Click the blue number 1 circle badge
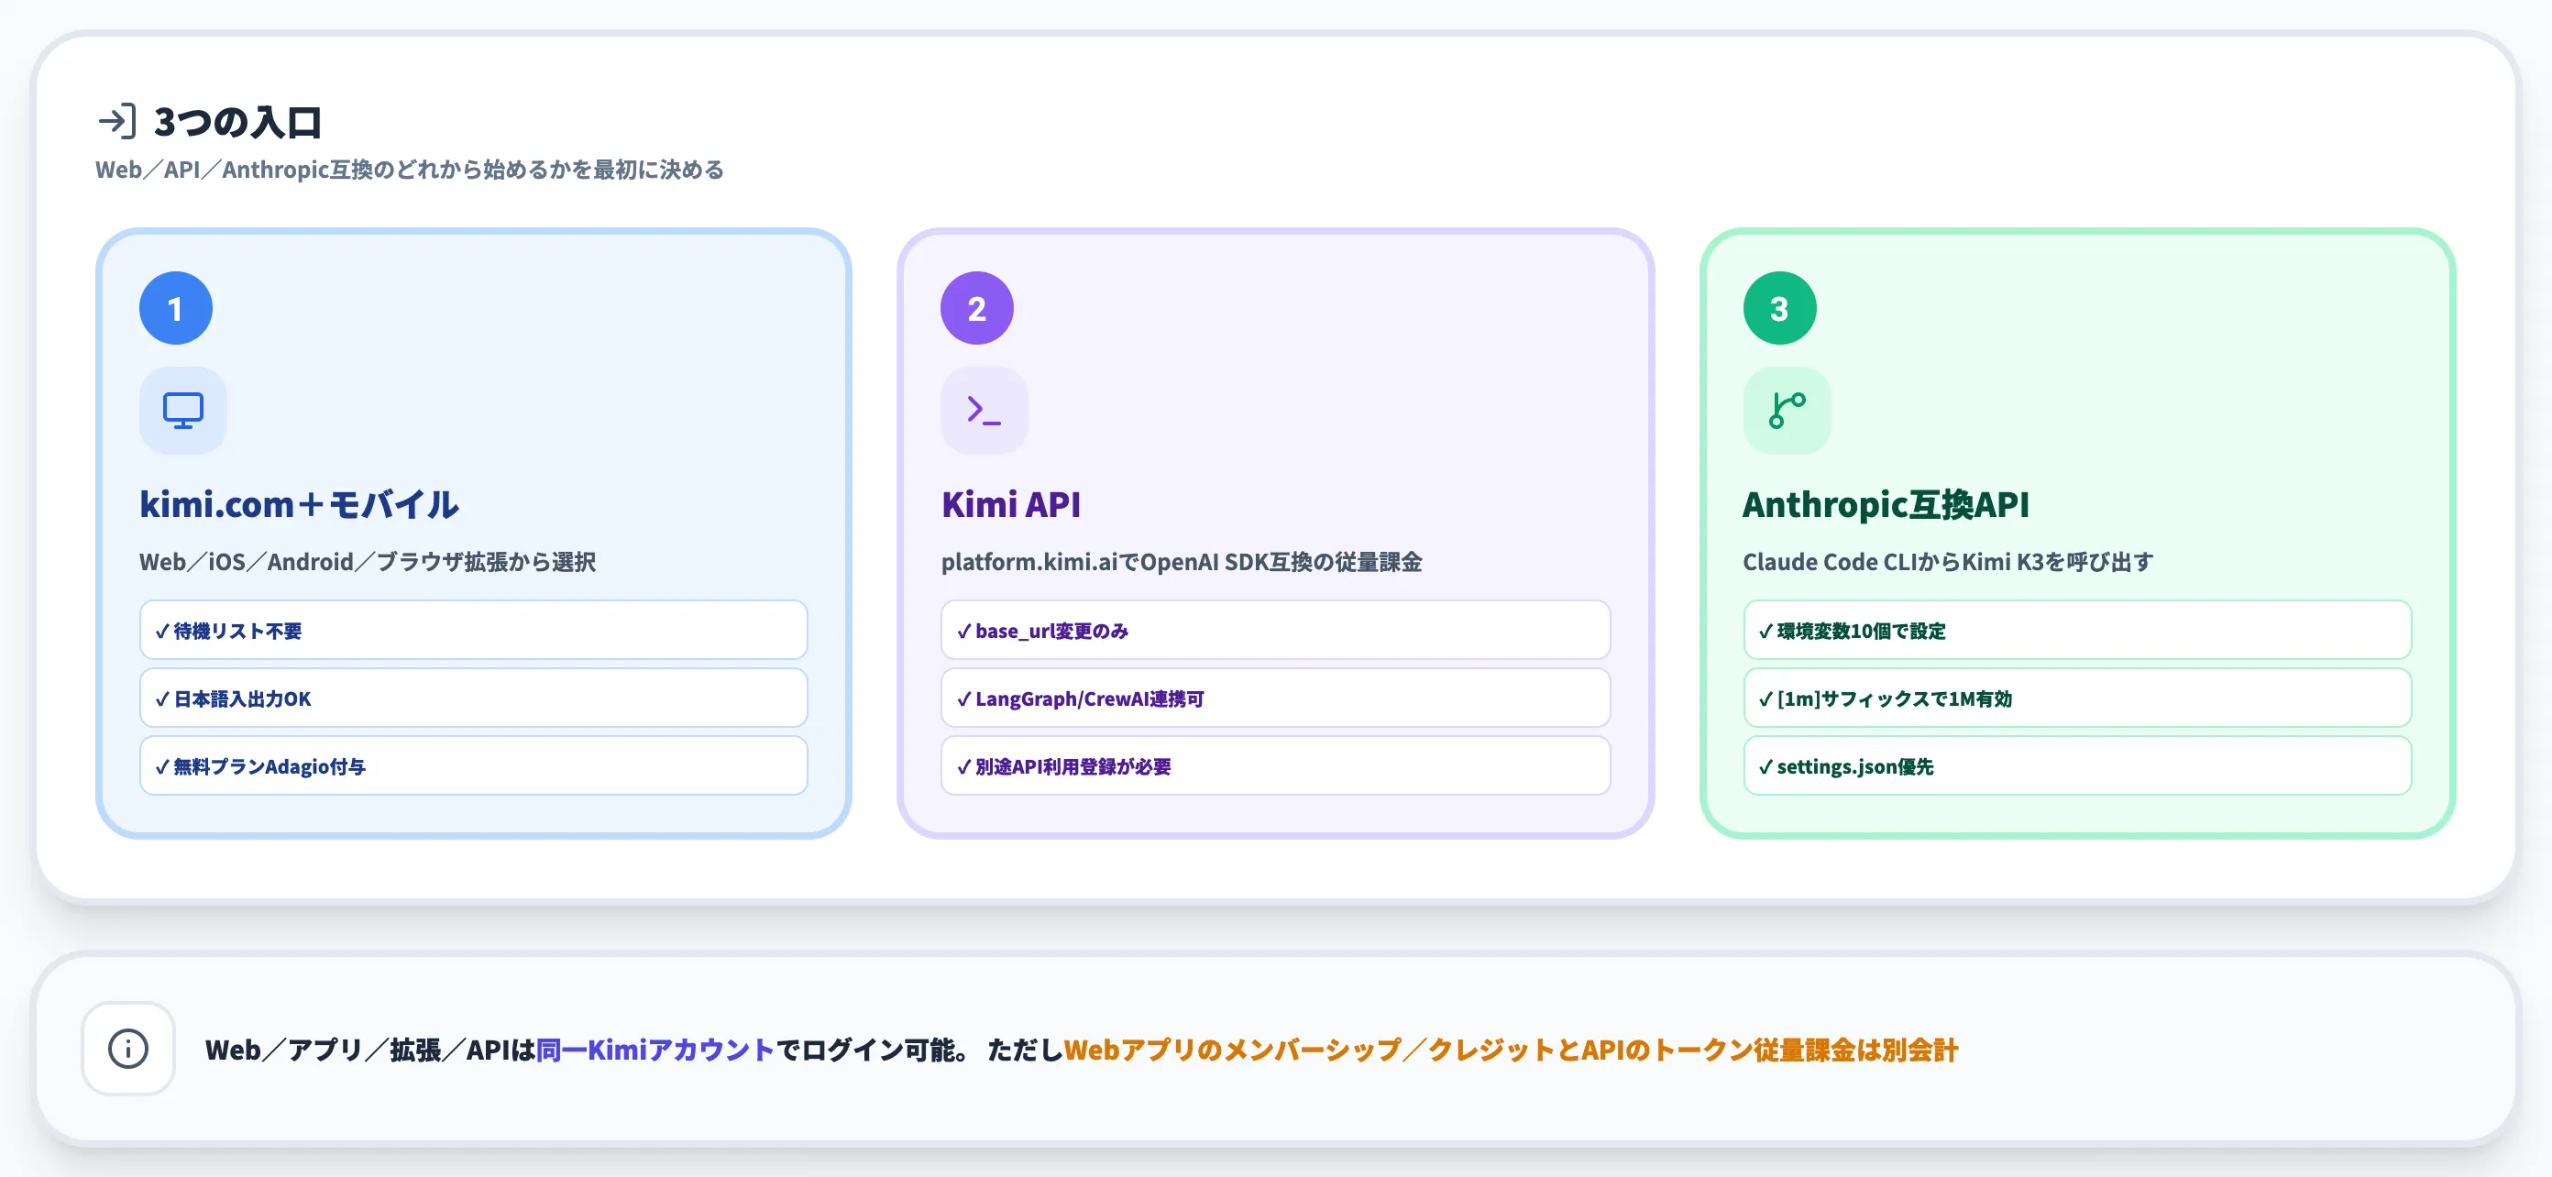The width and height of the screenshot is (2552, 1177). point(175,308)
